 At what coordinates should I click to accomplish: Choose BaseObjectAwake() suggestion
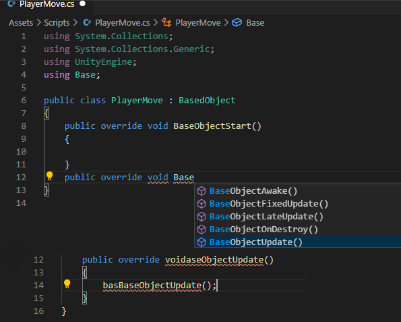[x=298, y=191]
